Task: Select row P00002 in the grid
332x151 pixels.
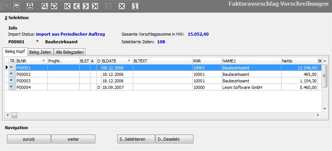Action: pyautogui.click(x=163, y=74)
